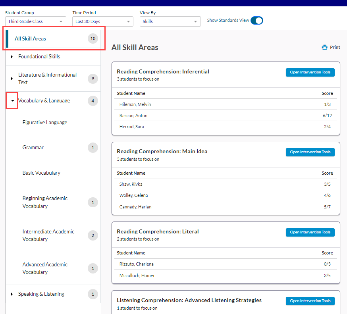This screenshot has height=314, width=347.
Task: Open the Student Group dropdown
Action: [36, 21]
